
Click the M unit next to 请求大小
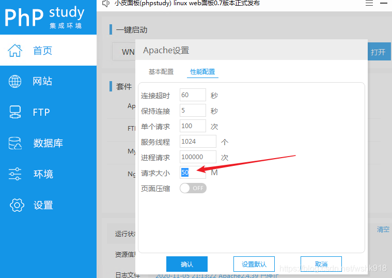pyautogui.click(x=214, y=173)
